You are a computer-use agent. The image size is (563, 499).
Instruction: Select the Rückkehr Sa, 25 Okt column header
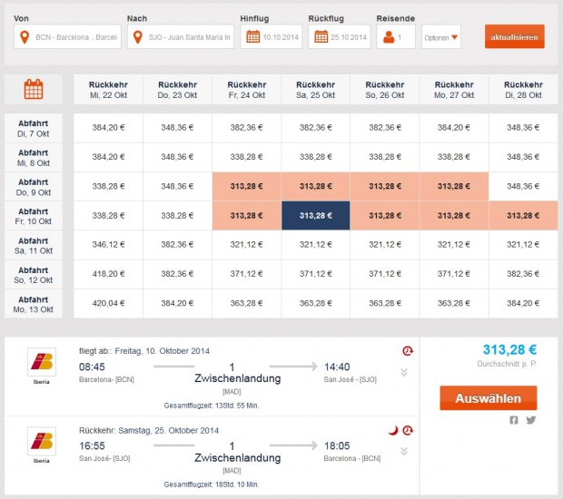tap(316, 89)
